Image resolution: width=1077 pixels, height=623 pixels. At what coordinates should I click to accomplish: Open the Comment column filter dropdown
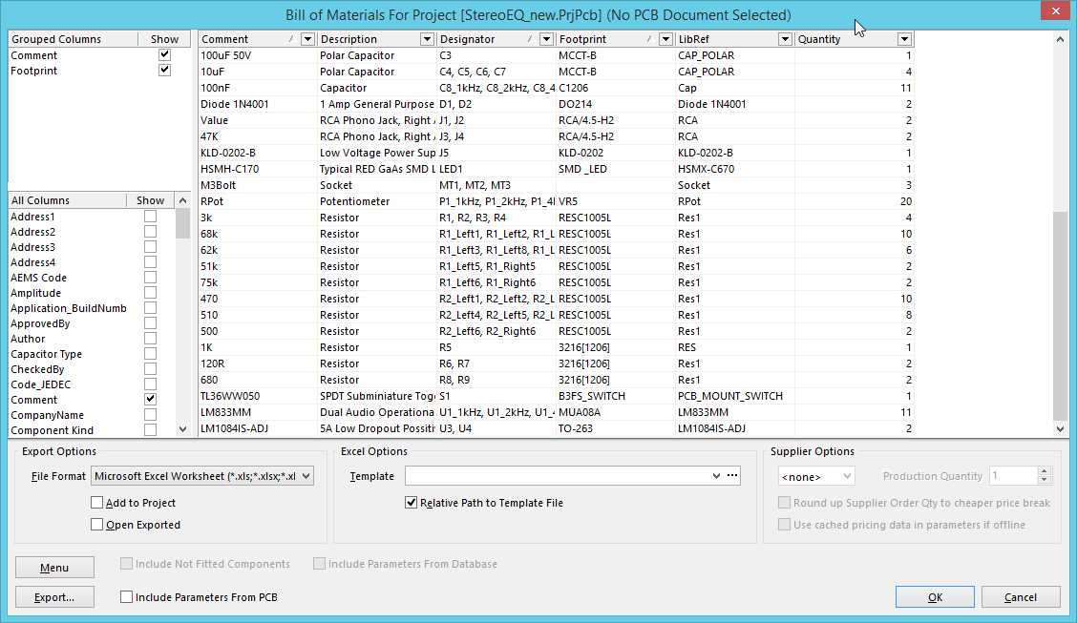307,39
